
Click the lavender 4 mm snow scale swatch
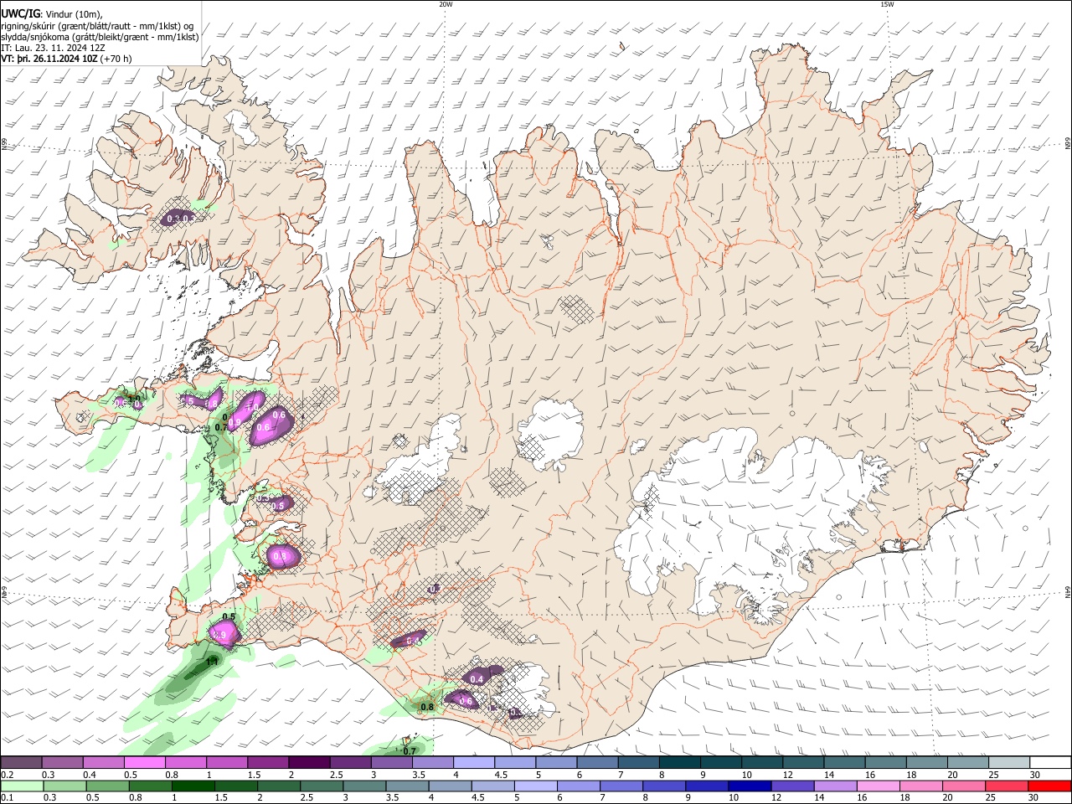point(474,762)
